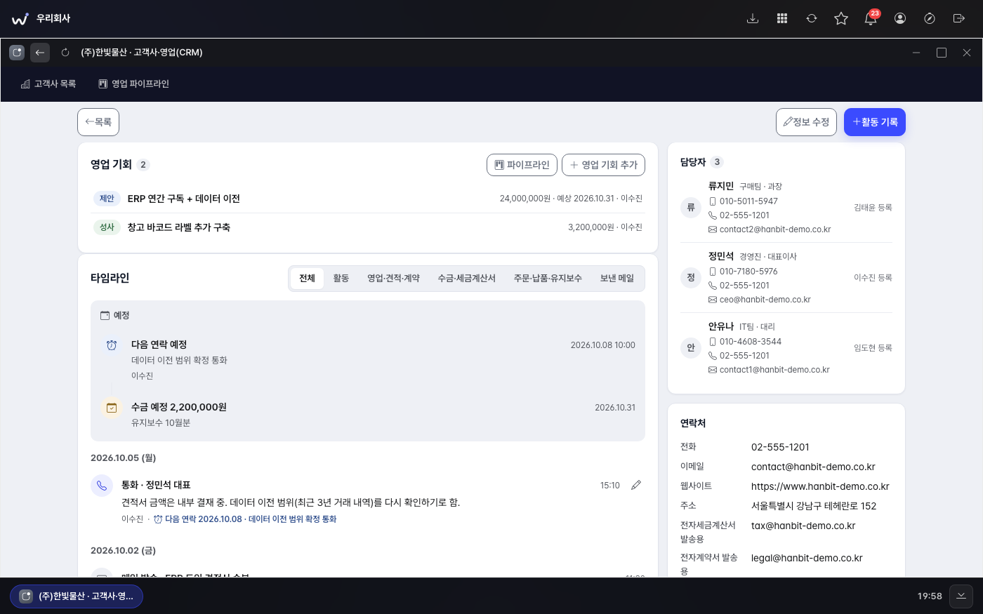Click the 우리회사 logo icon

point(20,18)
